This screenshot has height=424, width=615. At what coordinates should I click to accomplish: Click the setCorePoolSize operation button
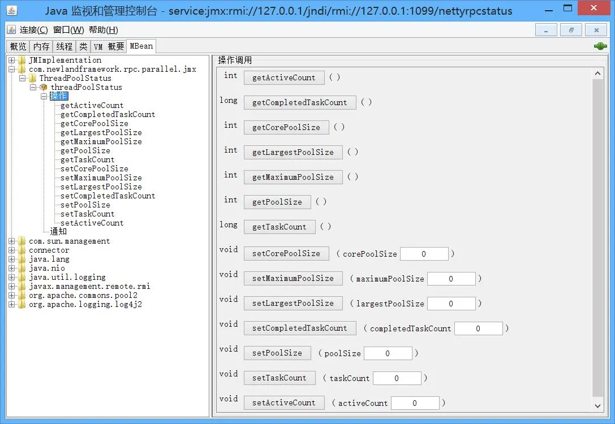[286, 253]
